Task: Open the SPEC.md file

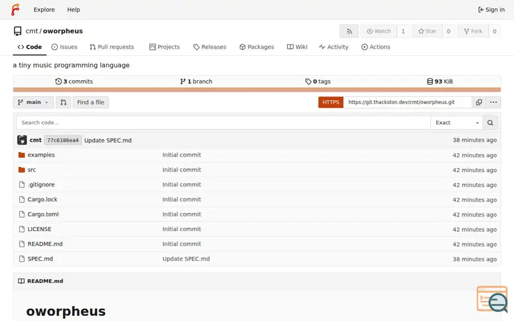Action: click(40, 259)
